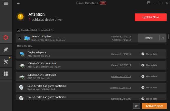Toggle the Outdated select-all checkbox
The height and width of the screenshot is (111, 170).
(x=18, y=30)
